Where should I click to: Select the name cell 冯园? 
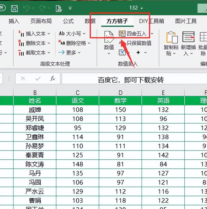tap(35, 182)
